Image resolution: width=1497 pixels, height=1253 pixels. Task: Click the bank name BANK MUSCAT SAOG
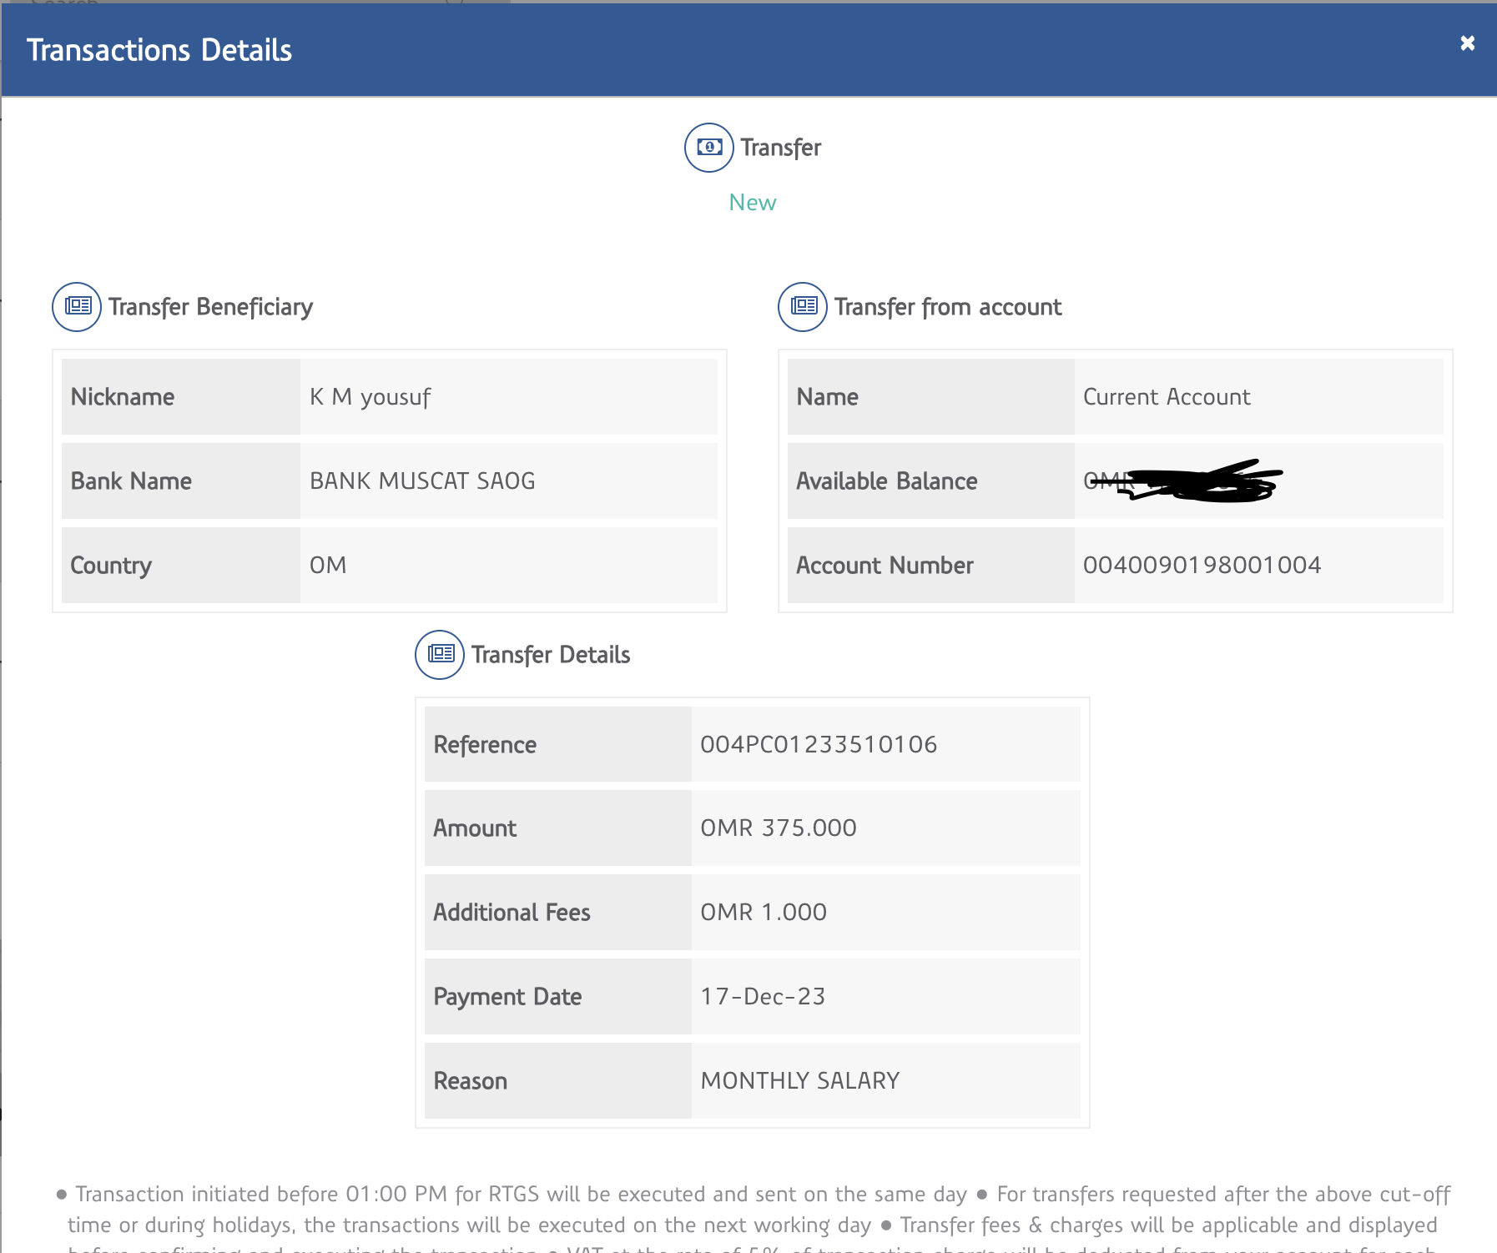point(422,481)
